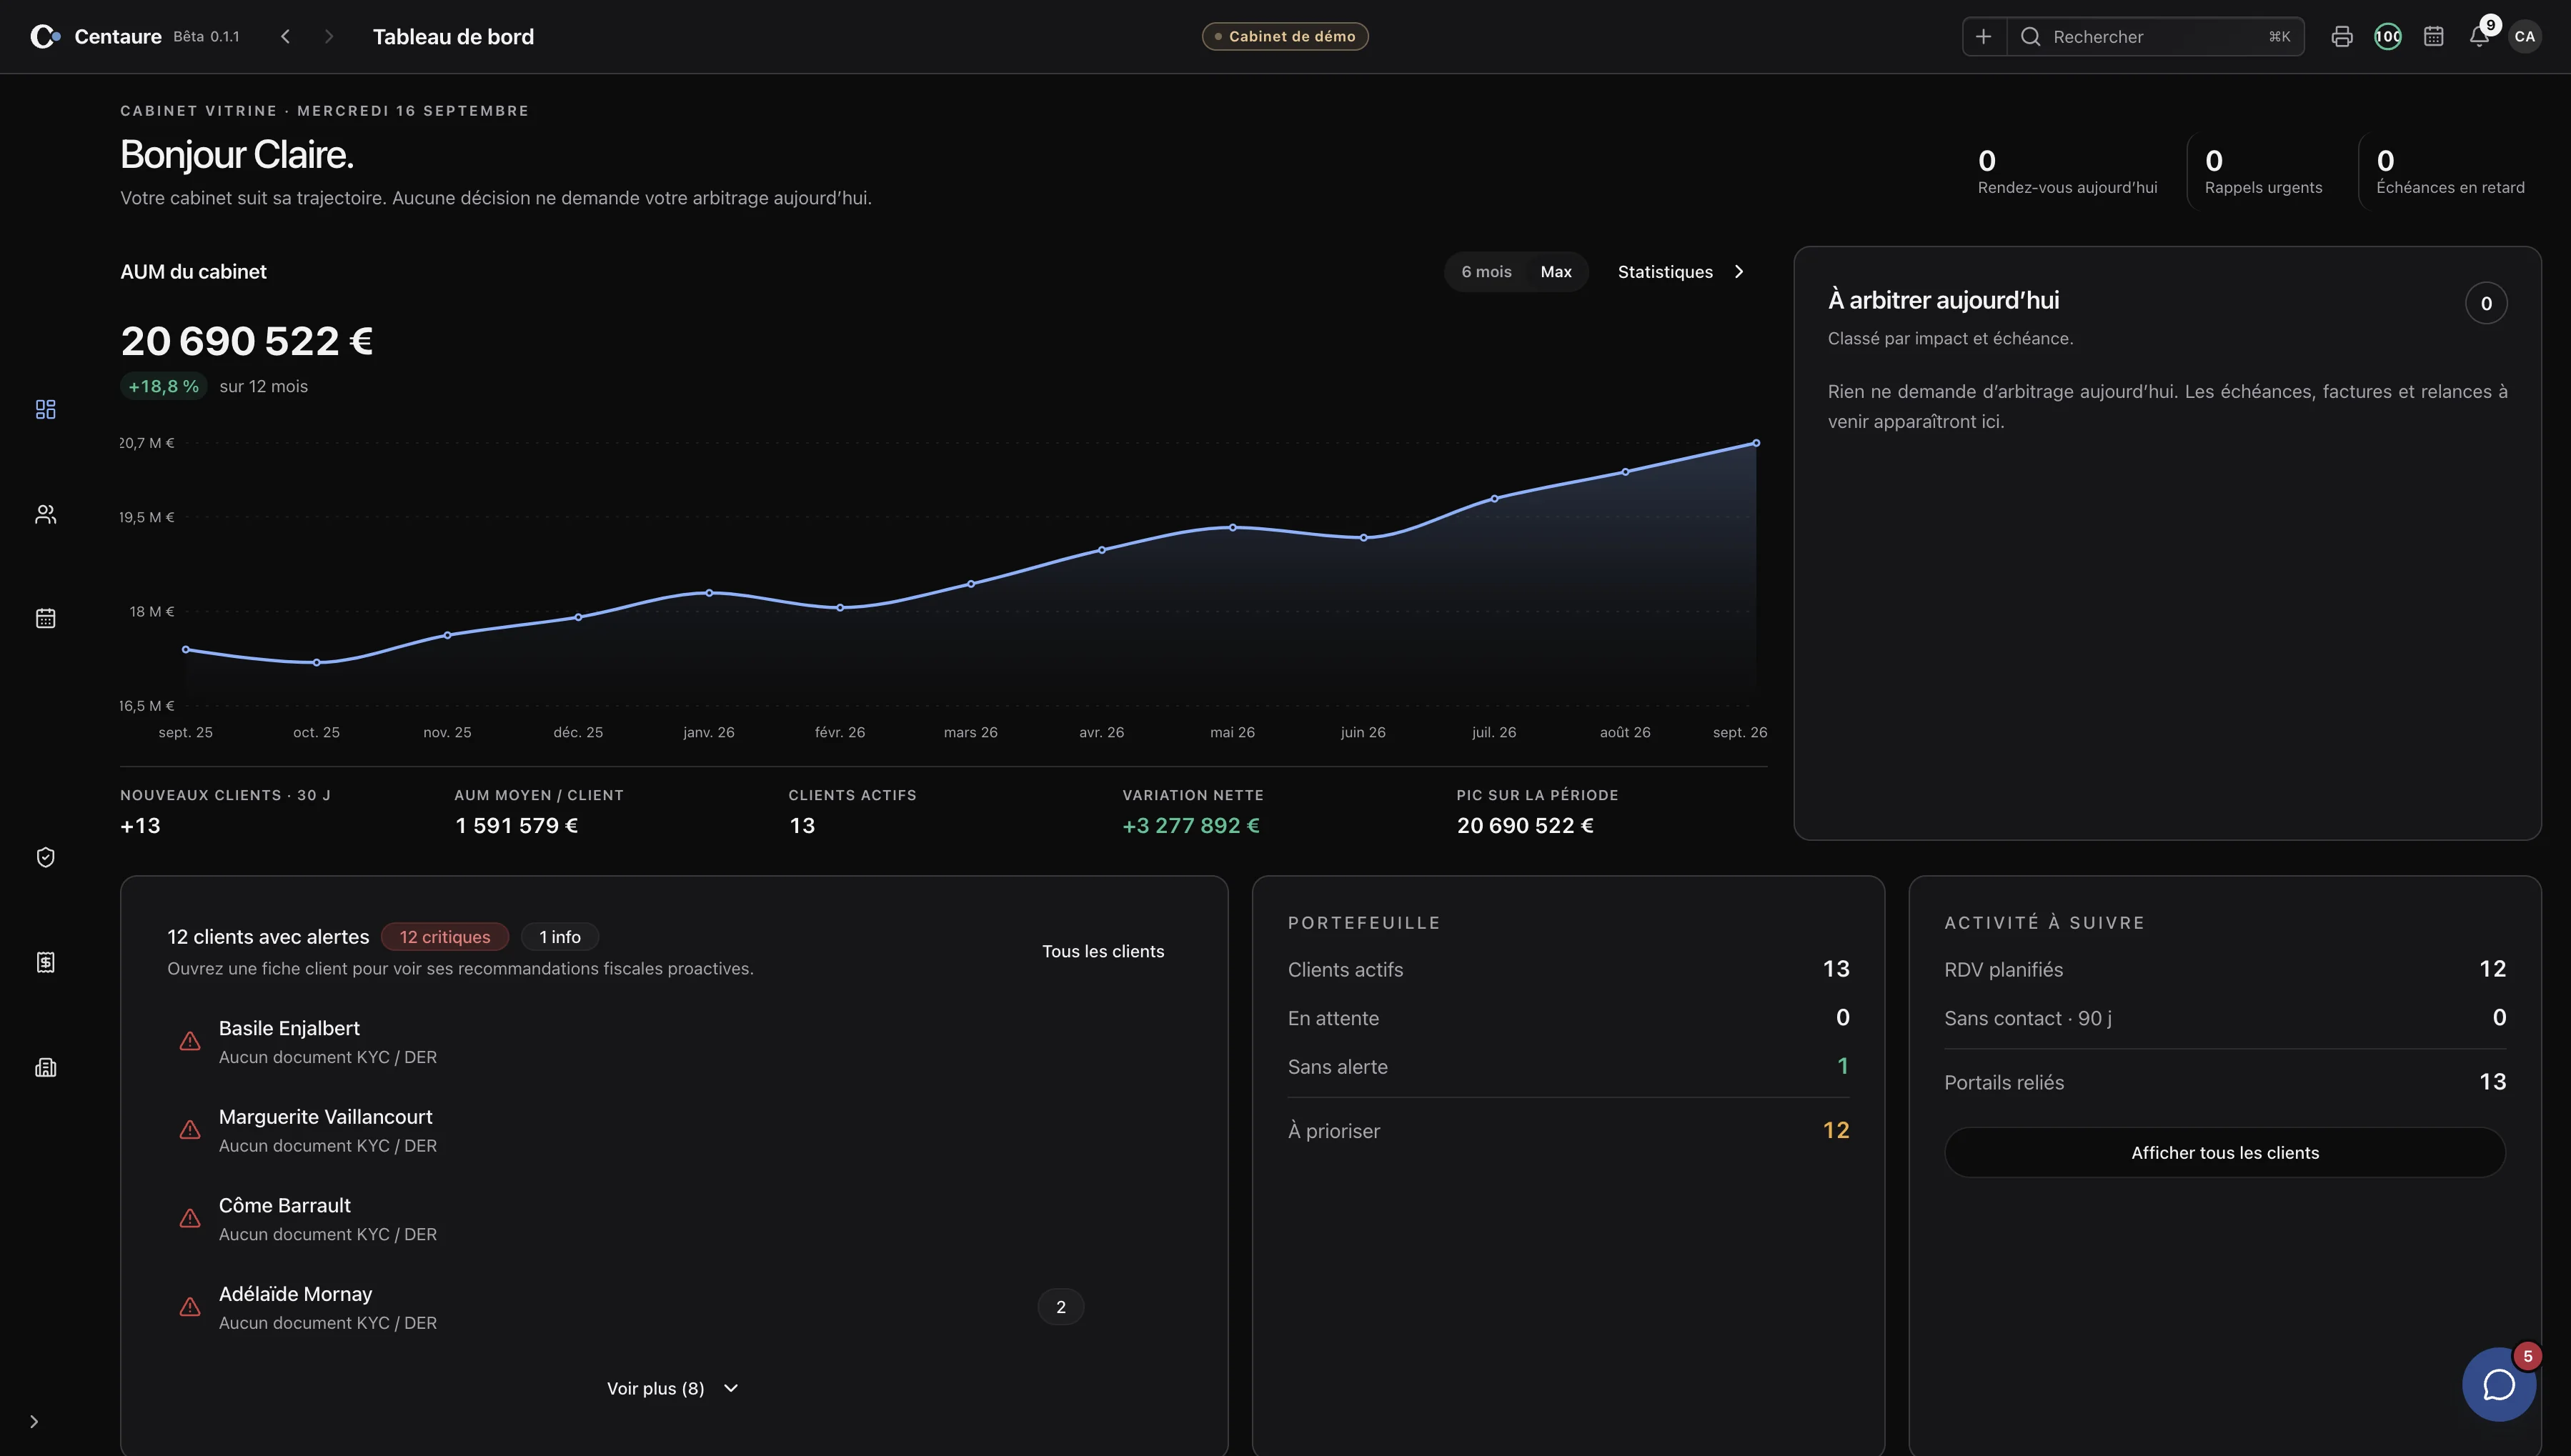Open the invoice document sidebar icon

pyautogui.click(x=45, y=962)
